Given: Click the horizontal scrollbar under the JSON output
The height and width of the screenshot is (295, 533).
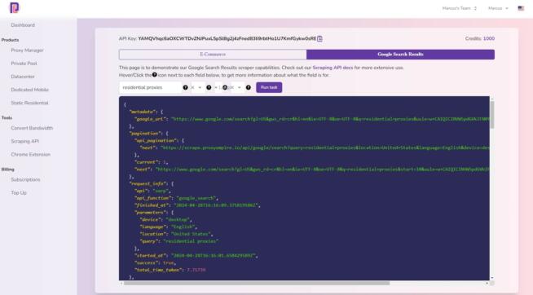Looking at the screenshot, I should [257, 283].
